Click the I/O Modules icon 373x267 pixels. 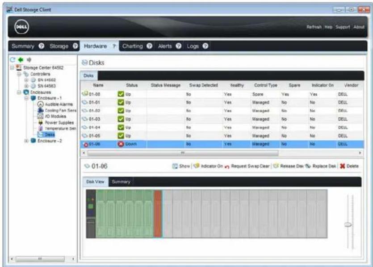coord(41,116)
